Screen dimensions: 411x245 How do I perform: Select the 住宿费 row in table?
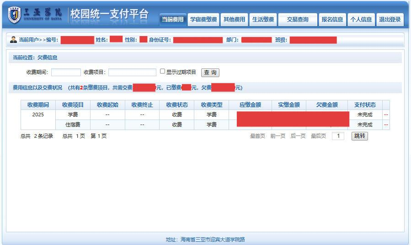pyautogui.click(x=73, y=125)
